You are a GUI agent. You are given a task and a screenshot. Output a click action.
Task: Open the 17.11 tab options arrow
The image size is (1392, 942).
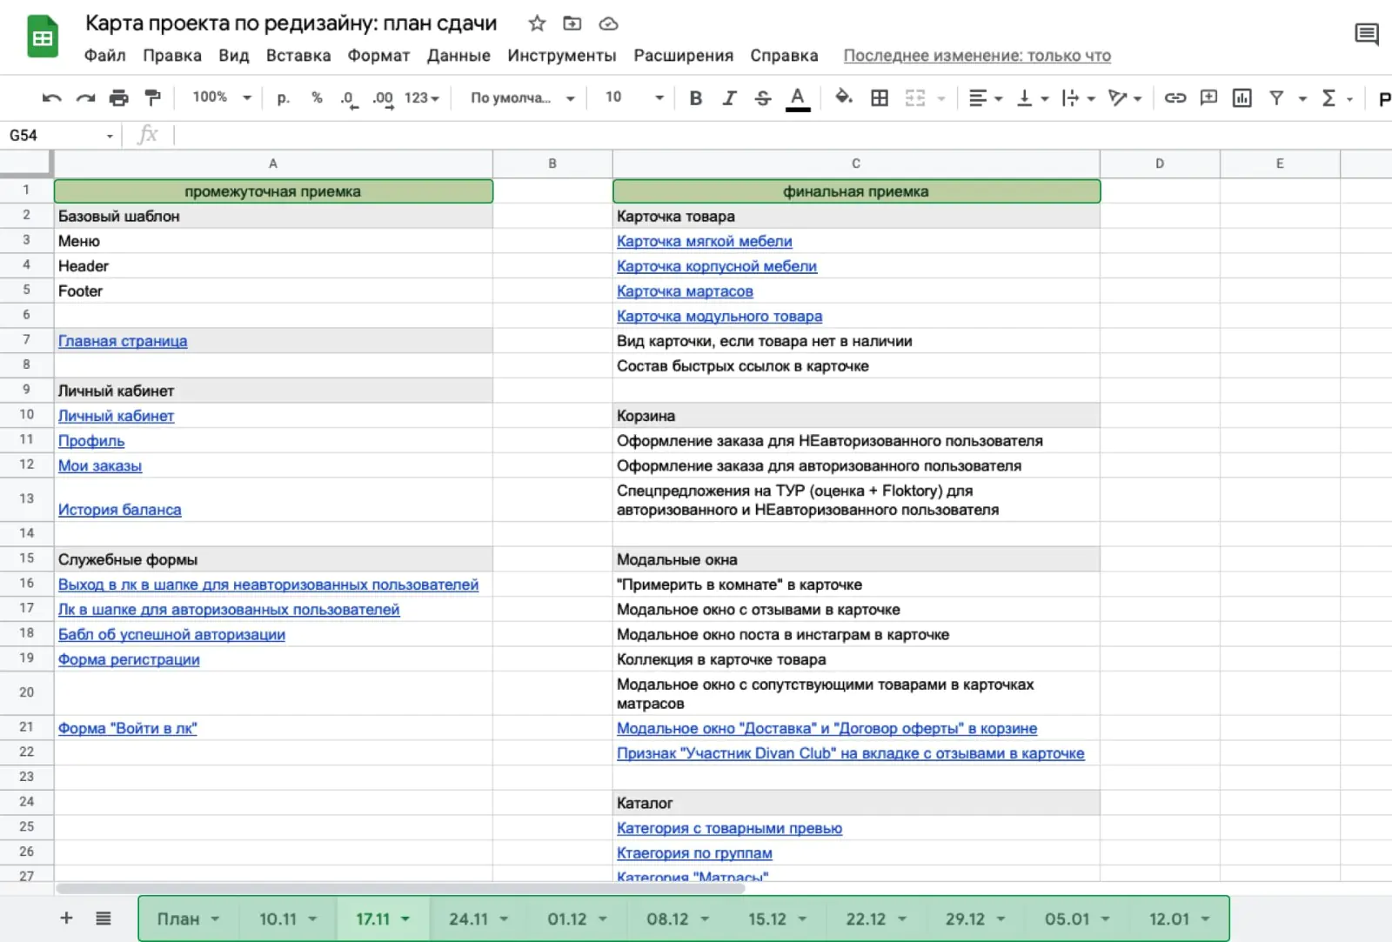point(405,919)
